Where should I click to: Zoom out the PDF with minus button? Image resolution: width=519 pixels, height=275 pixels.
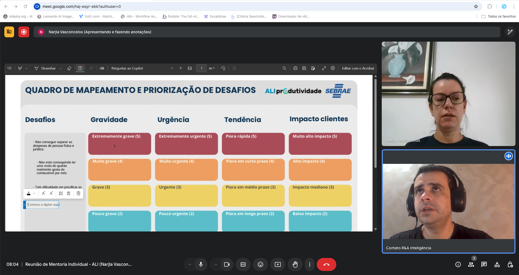[x=172, y=68]
